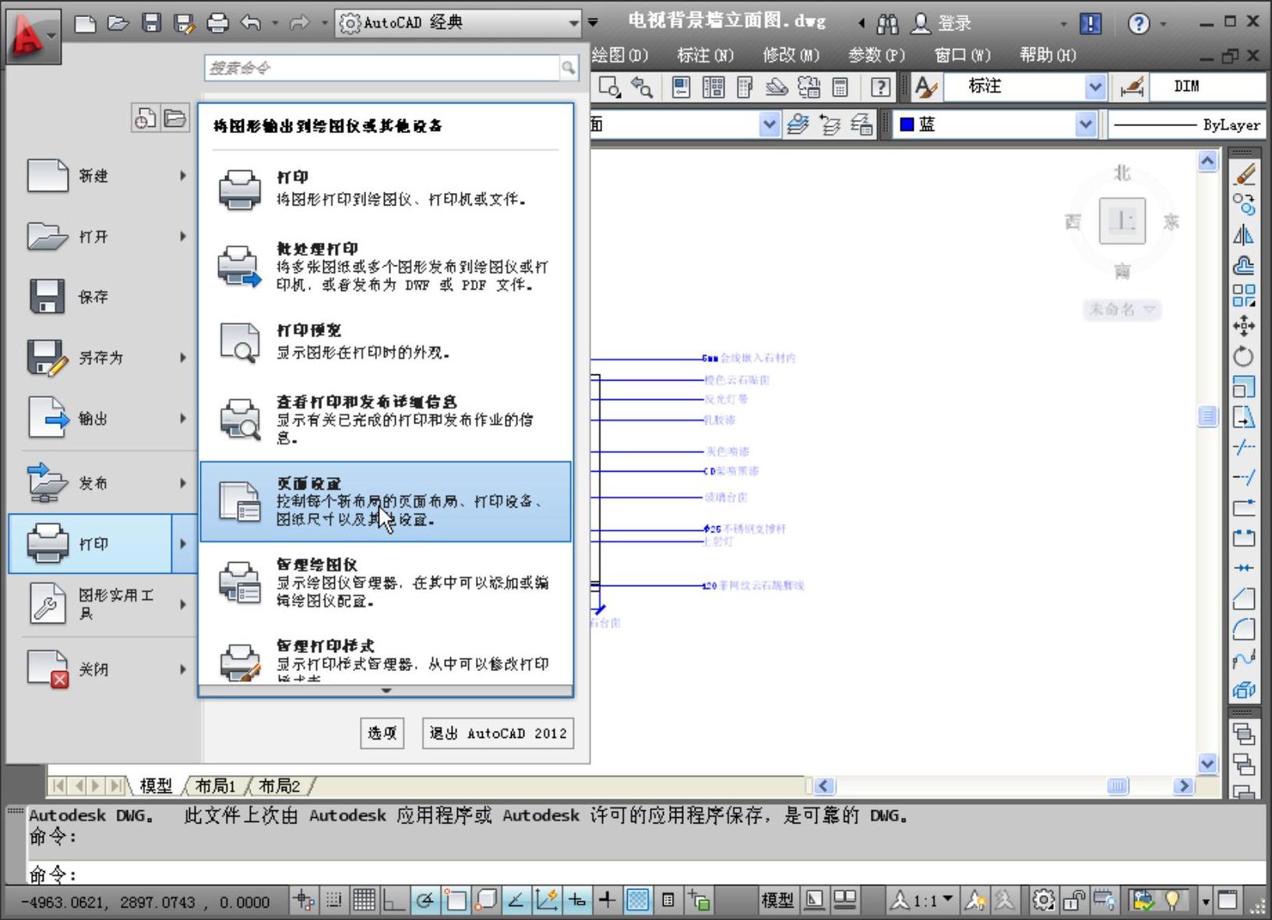Click the drawing area scroll-down arrow
1272x920 pixels.
coord(1207,764)
